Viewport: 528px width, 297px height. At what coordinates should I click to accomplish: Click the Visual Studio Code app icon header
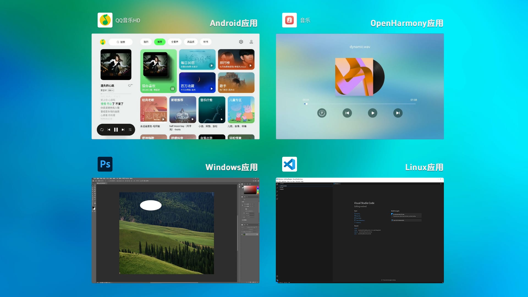[x=289, y=164]
